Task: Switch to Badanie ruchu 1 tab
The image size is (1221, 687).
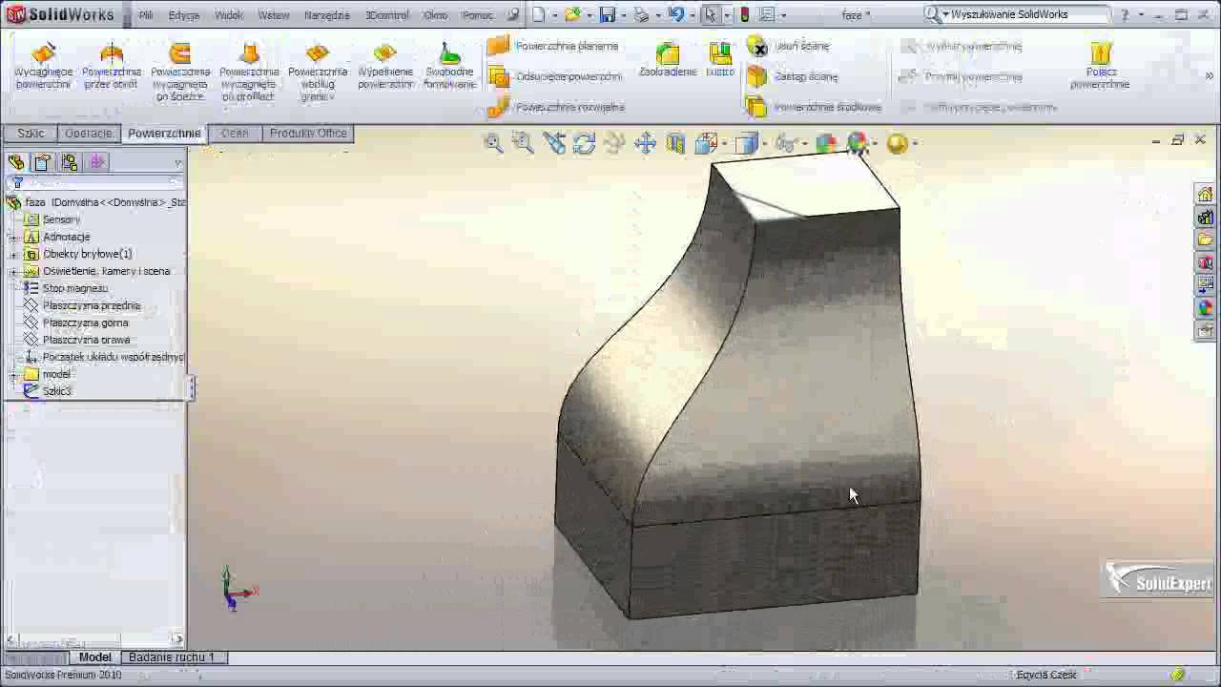Action: [172, 657]
